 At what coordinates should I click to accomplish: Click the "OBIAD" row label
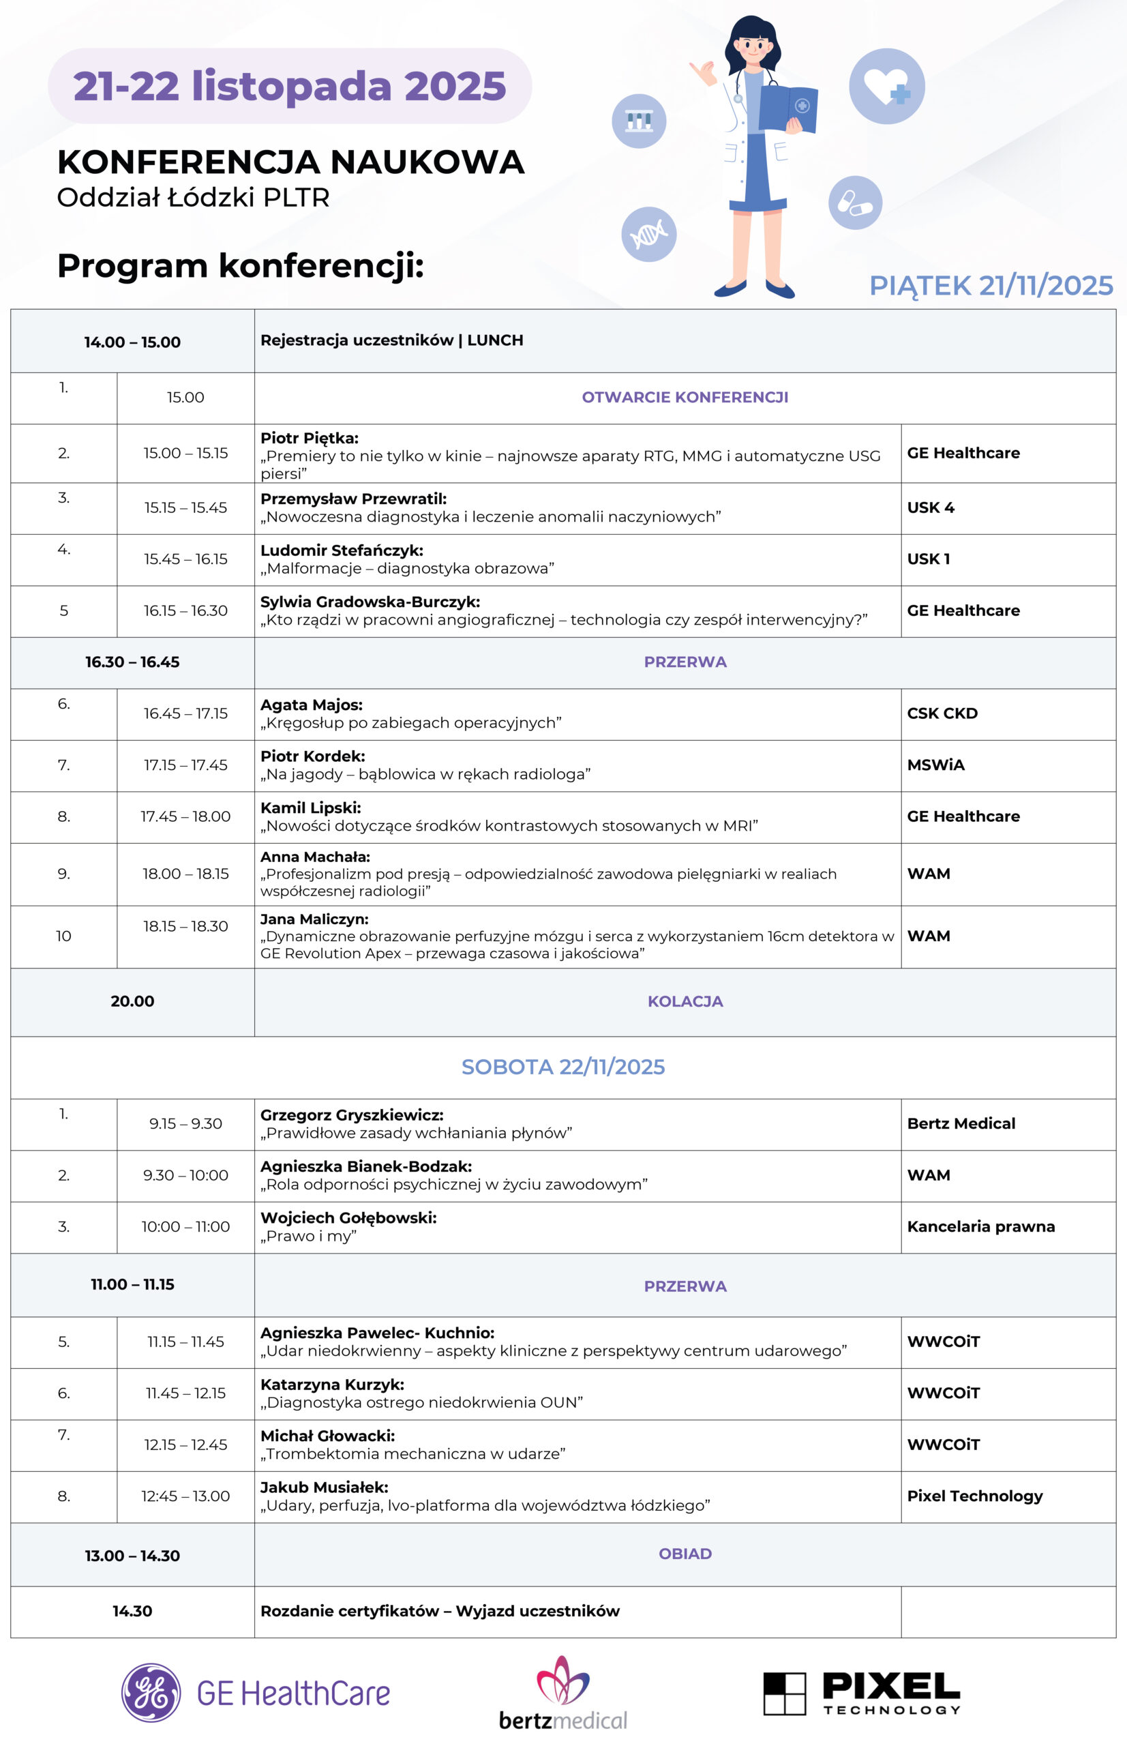click(685, 1554)
